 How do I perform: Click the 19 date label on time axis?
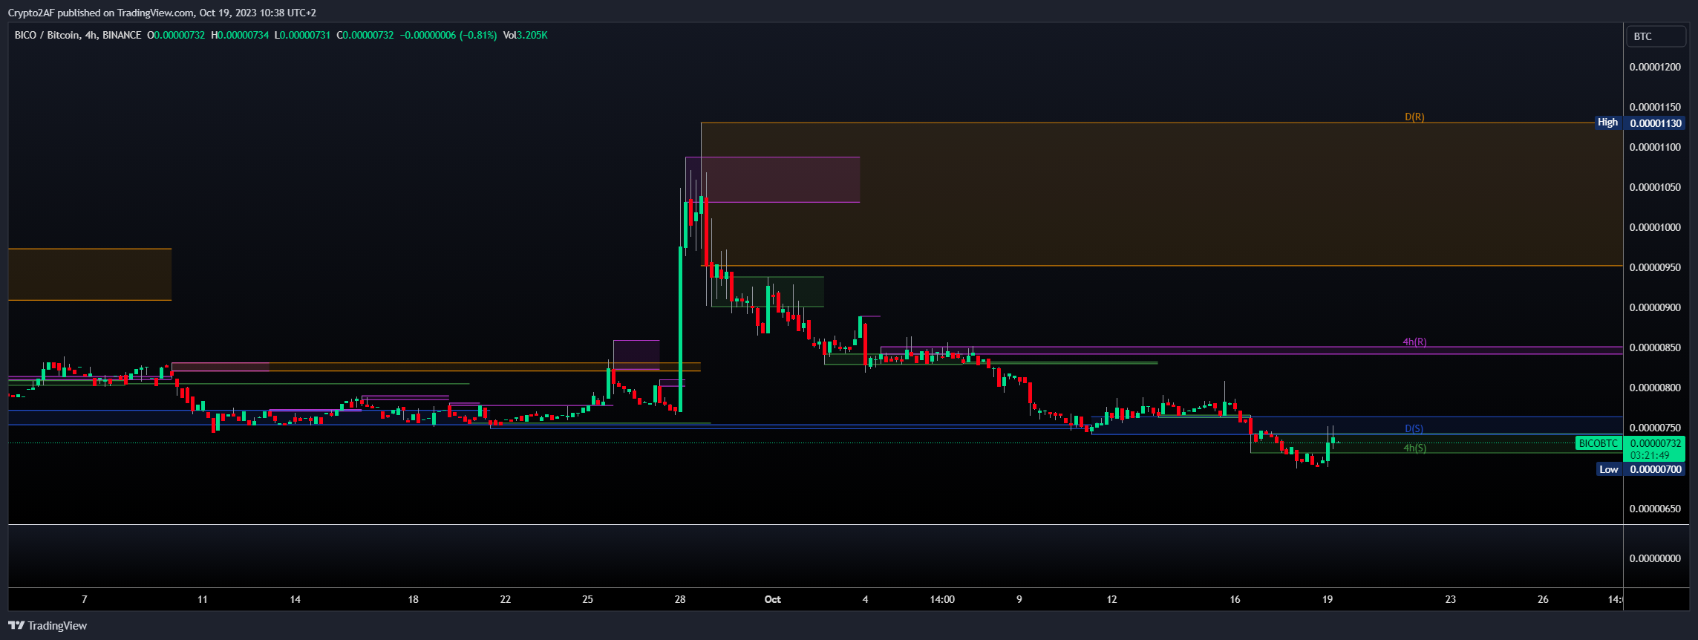(x=1328, y=599)
